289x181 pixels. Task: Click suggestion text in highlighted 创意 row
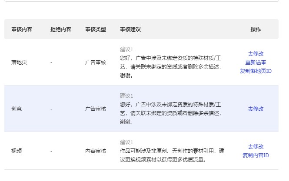170,113
